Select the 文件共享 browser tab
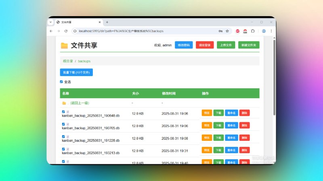323x181 pixels. (x=78, y=22)
